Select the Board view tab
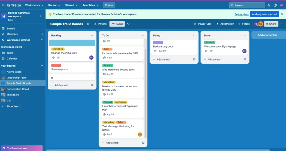This screenshot has width=286, height=151. pyautogui.click(x=117, y=24)
